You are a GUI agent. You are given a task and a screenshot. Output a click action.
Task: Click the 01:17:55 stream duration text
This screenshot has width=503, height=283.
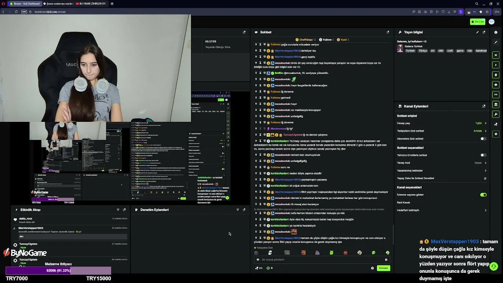[211, 41]
